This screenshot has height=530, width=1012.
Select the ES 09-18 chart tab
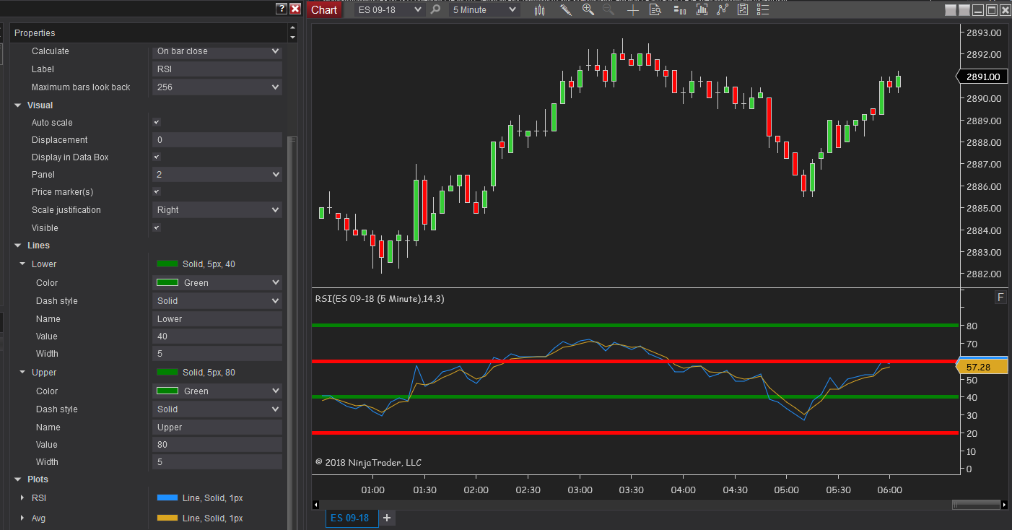pyautogui.click(x=350, y=518)
